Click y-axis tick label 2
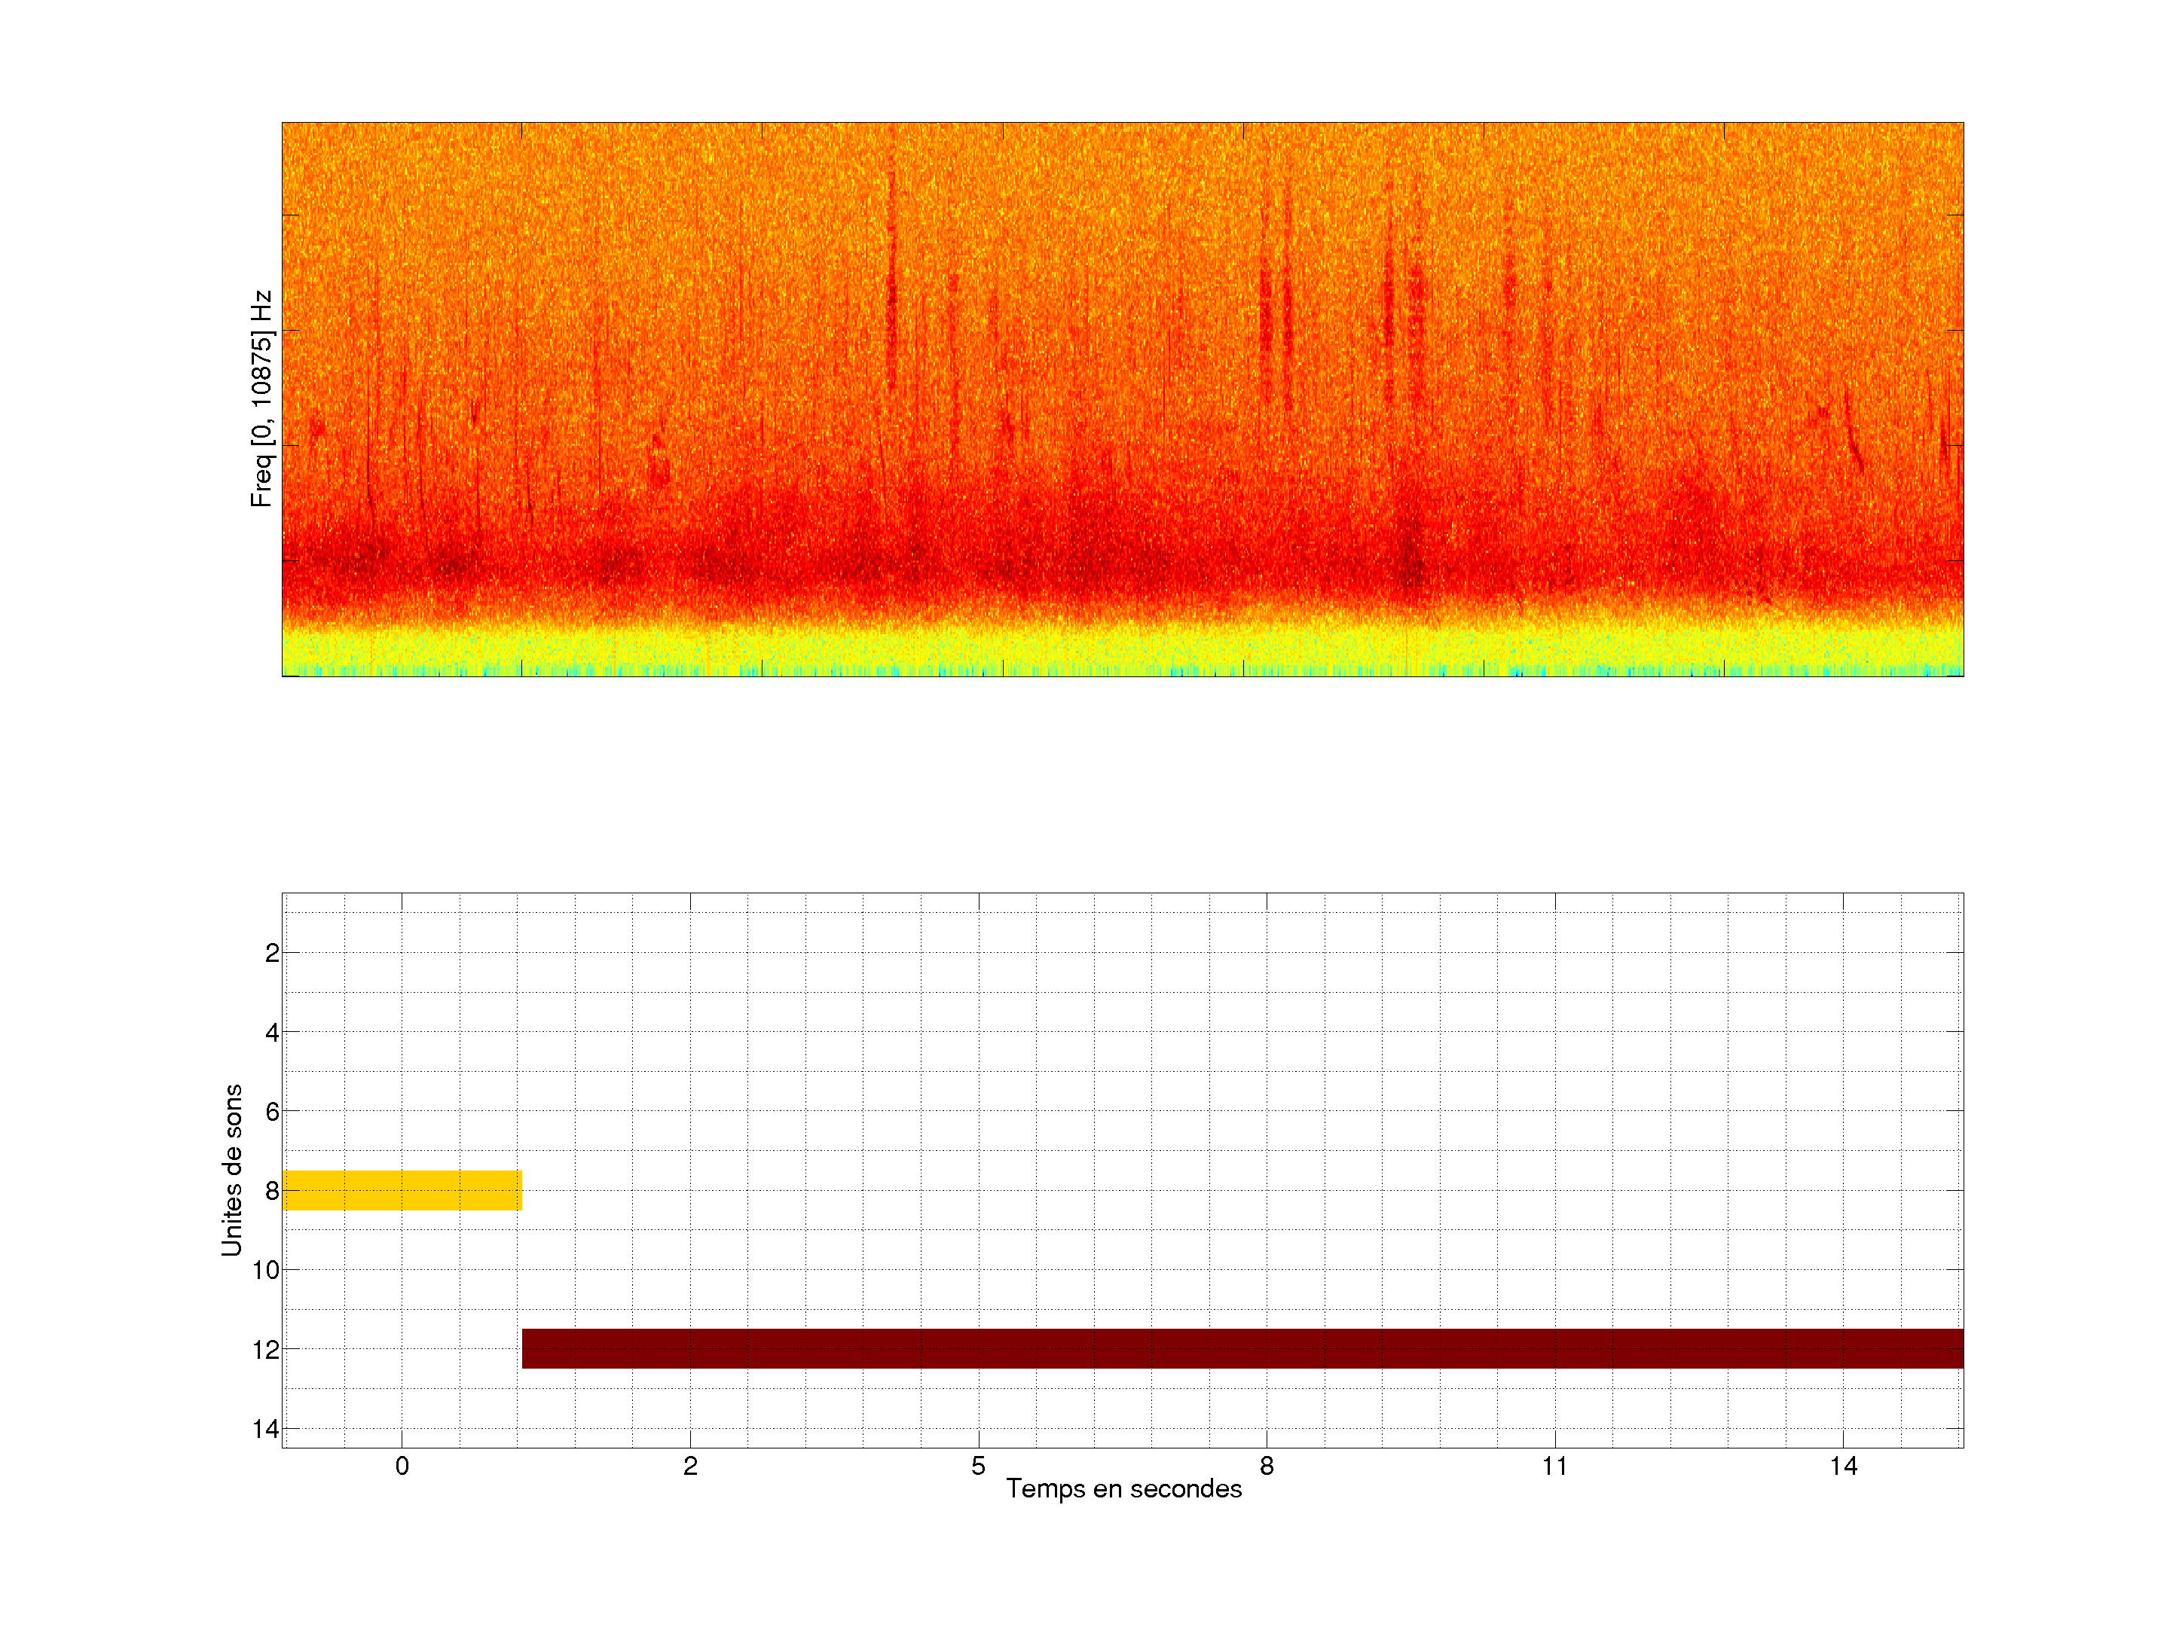The height and width of the screenshot is (1627, 2170). click(272, 954)
